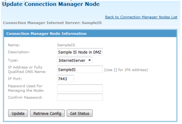Open the Type dropdown showing InternetServer
This screenshot has width=182, height=124.
pyautogui.click(x=75, y=60)
